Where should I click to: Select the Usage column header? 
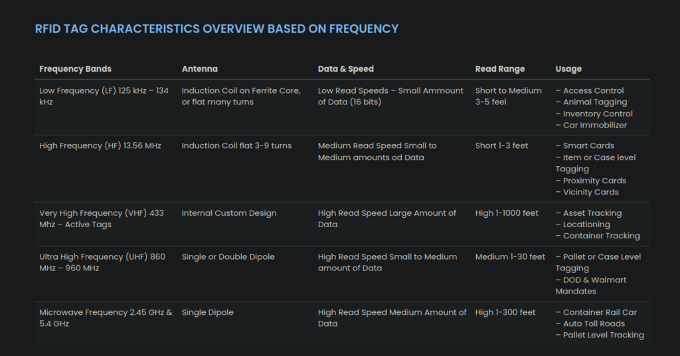pyautogui.click(x=568, y=68)
